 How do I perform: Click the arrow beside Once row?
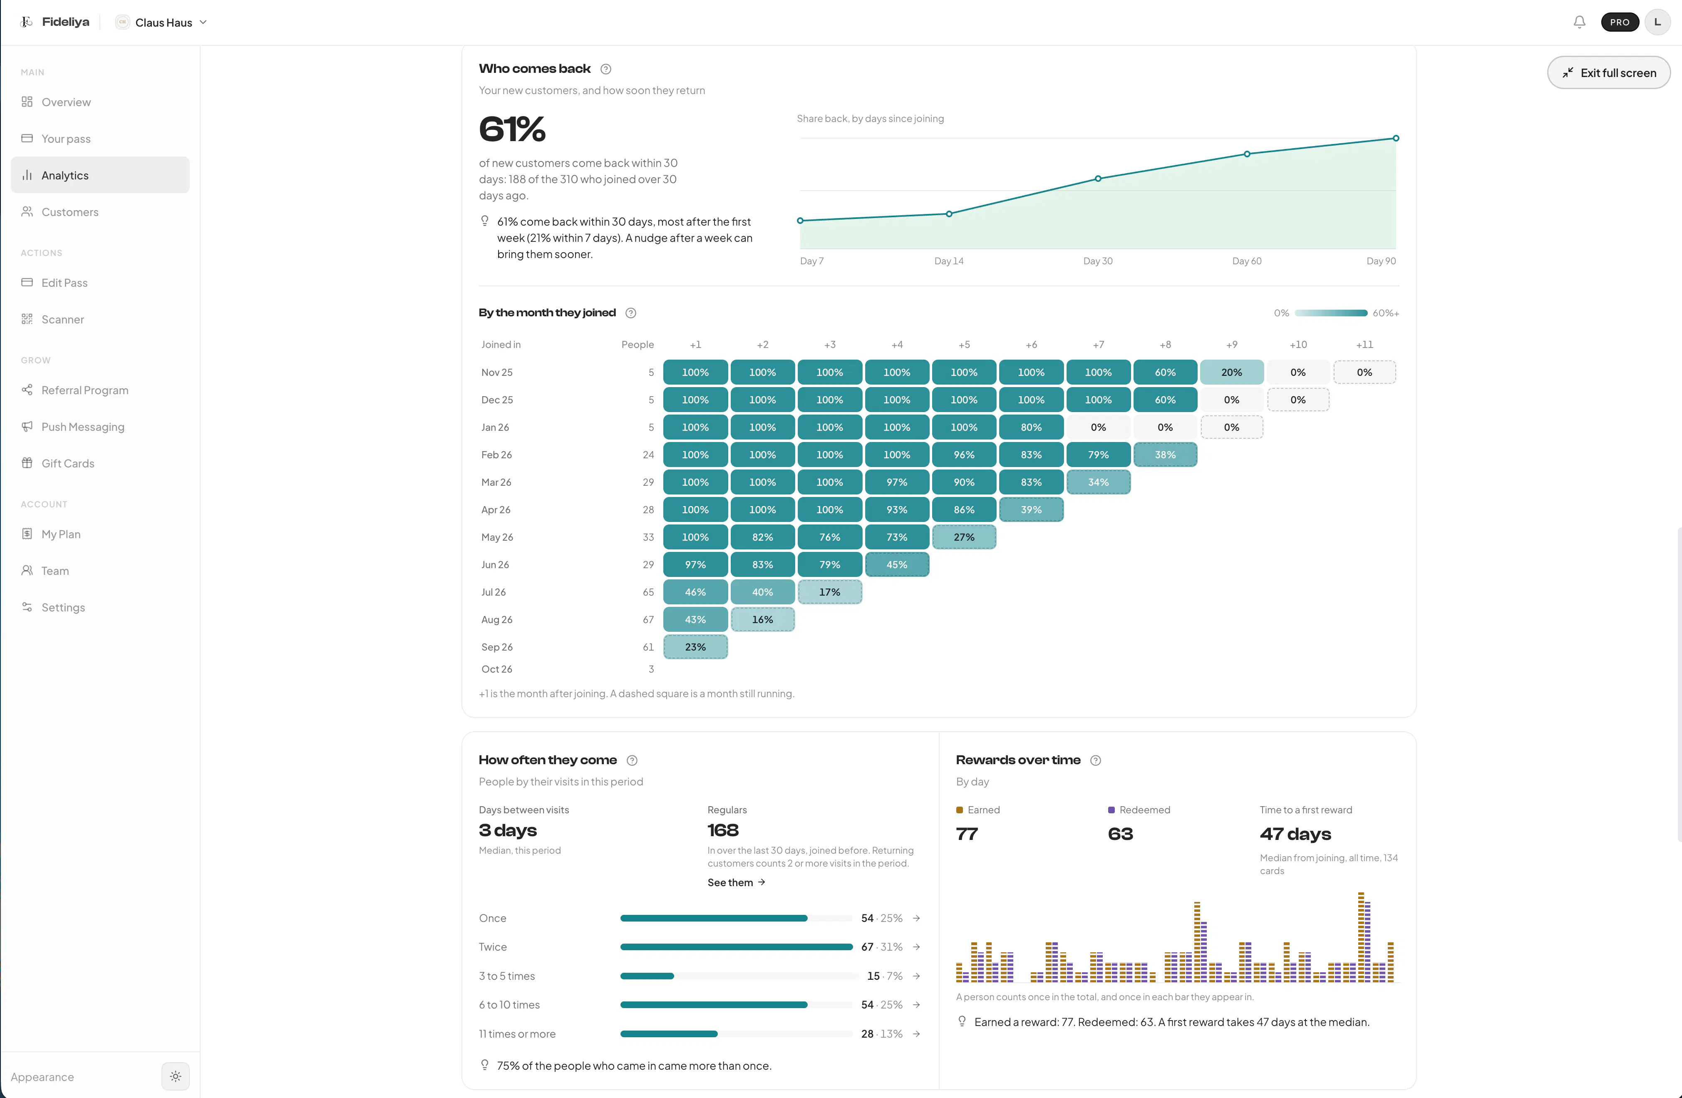(917, 918)
